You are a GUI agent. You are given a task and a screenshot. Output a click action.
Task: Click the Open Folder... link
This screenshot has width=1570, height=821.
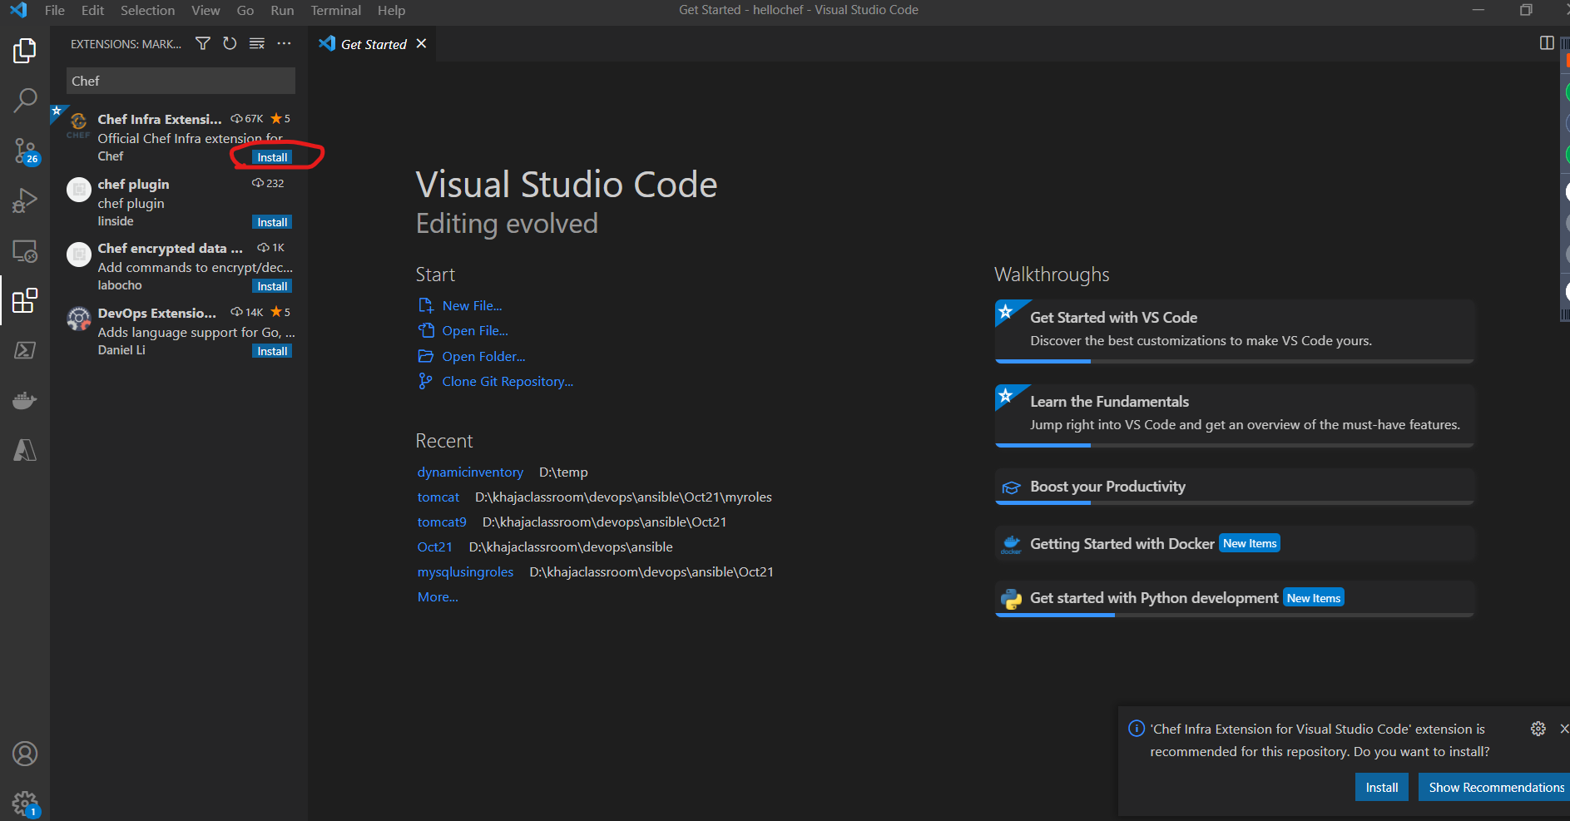coord(483,356)
